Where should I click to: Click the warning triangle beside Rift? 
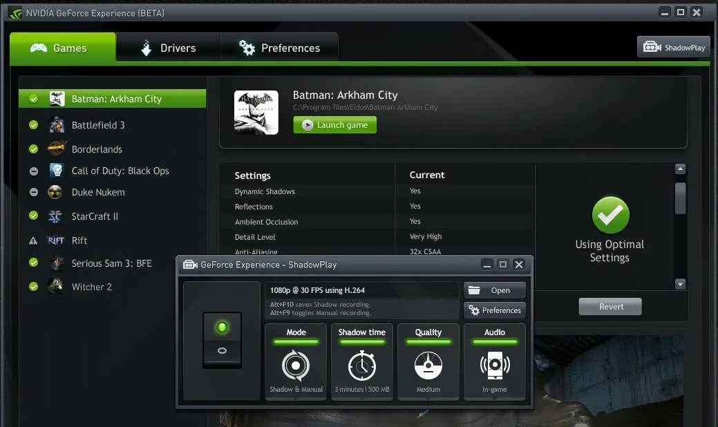(33, 240)
